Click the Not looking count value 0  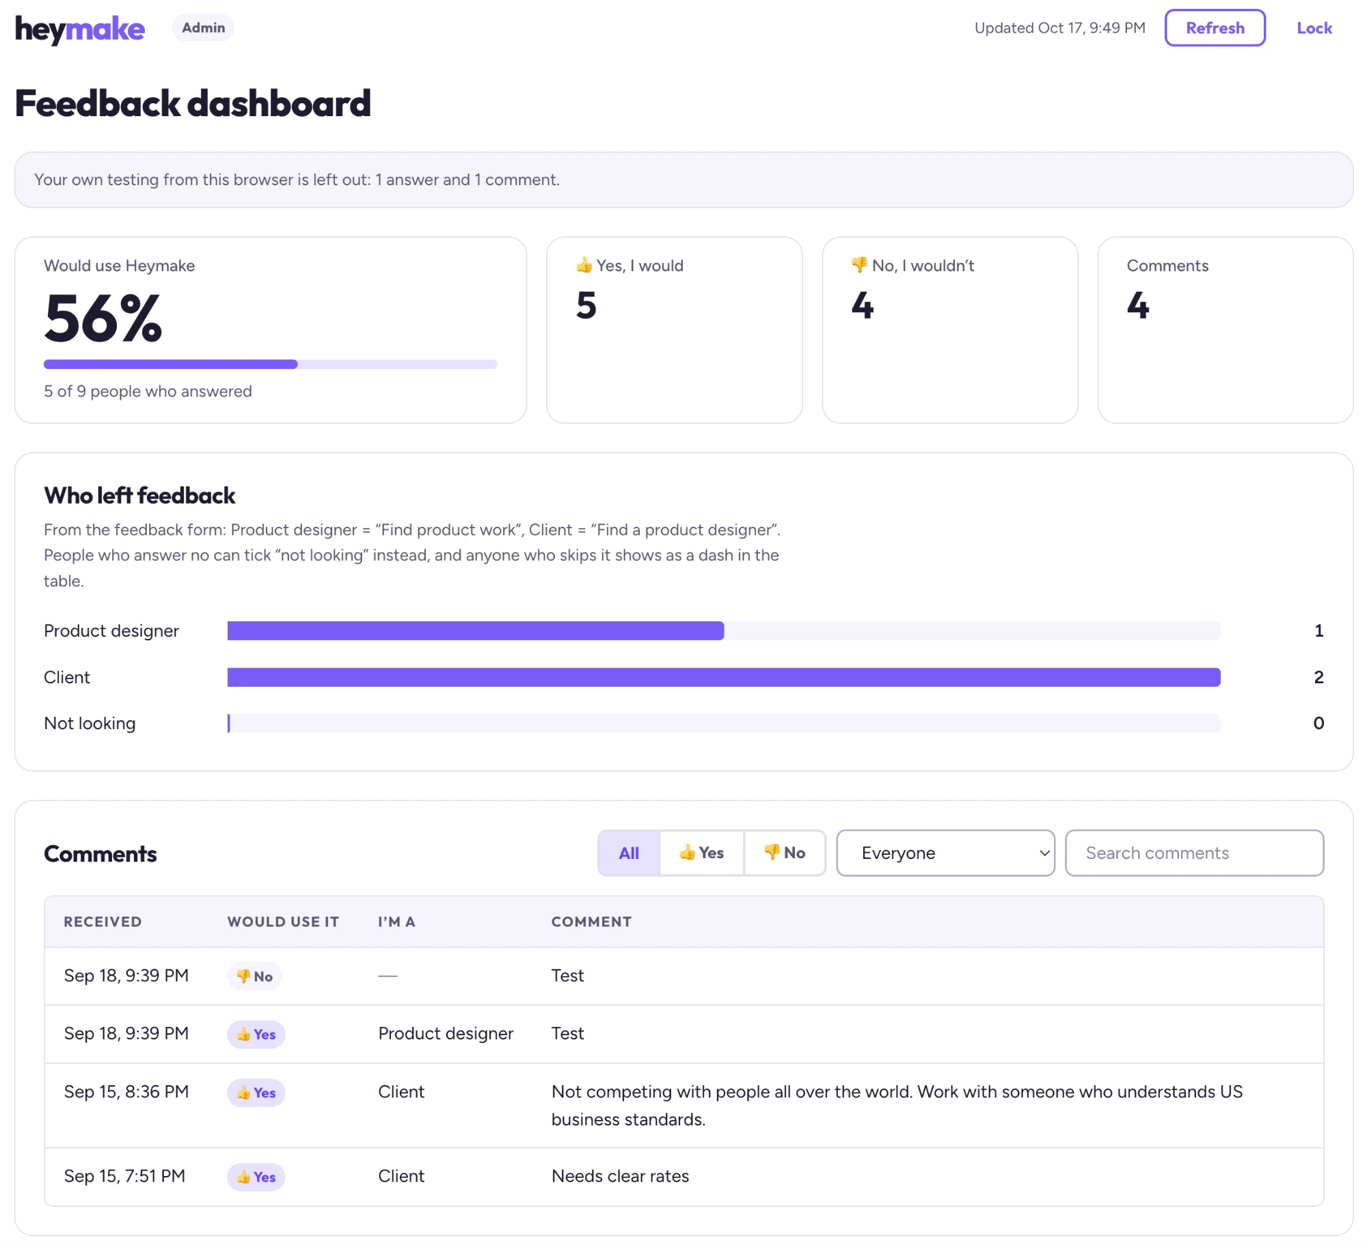point(1318,723)
